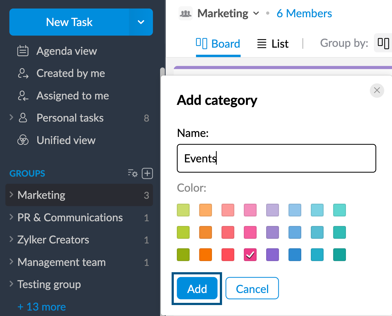Switch to the List view tab

point(273,44)
